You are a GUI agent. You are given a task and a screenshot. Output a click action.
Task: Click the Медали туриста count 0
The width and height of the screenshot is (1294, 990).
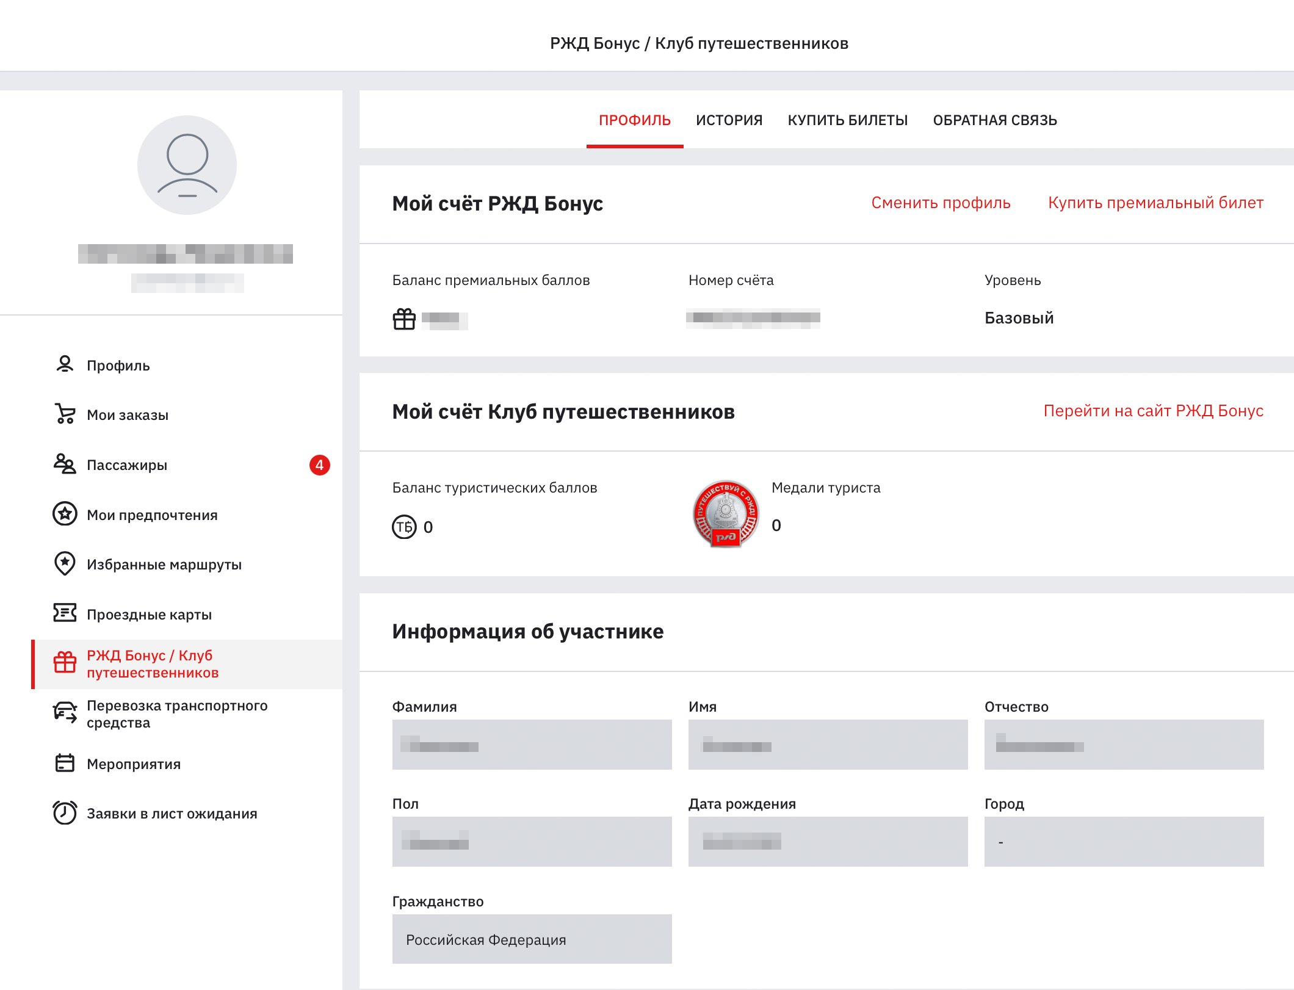click(776, 525)
